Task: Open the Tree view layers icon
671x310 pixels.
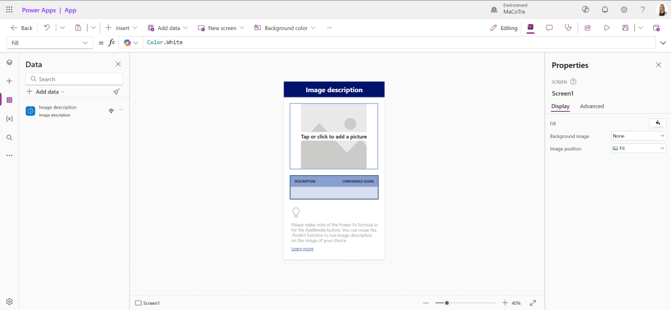Action: (x=9, y=62)
